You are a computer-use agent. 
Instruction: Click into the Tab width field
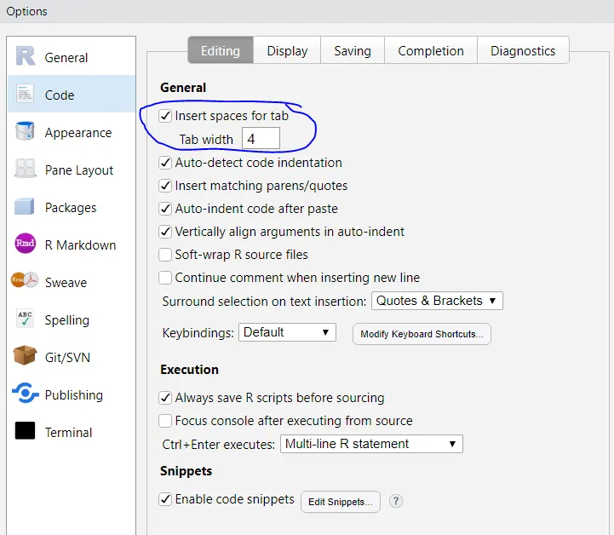click(261, 139)
